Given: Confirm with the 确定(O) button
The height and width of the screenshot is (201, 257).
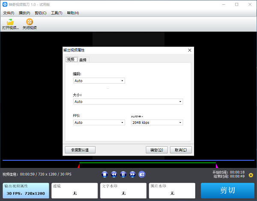Looking at the screenshot, I should point(157,150).
